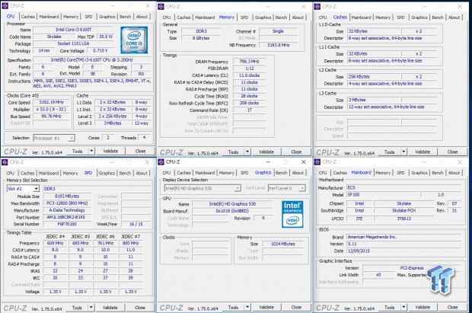Click the Intel Core i3 logo badge
472x313 pixels.
[x=134, y=40]
